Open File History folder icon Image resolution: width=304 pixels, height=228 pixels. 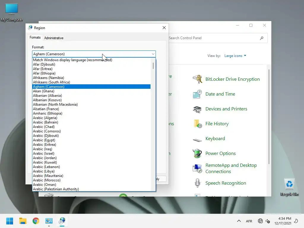pyautogui.click(x=197, y=124)
